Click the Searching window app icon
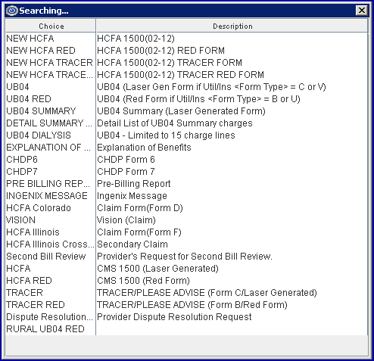The height and width of the screenshot is (361, 374). (11, 11)
